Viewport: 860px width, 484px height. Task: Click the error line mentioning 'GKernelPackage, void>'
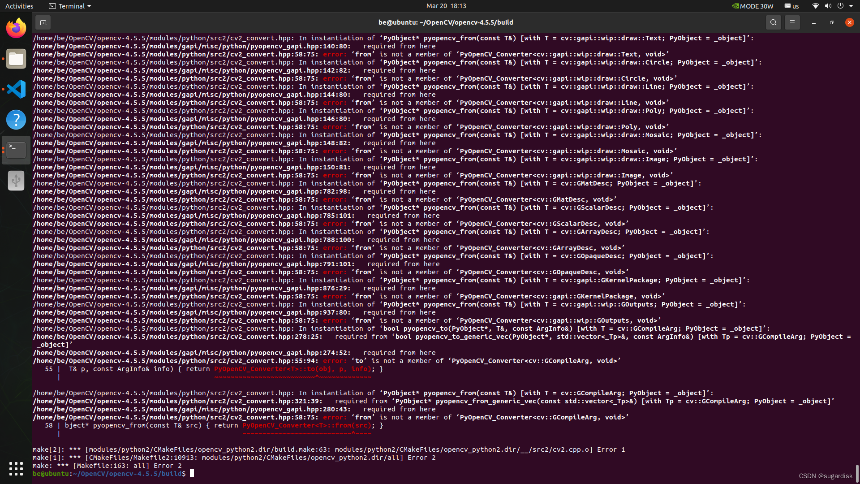349,296
